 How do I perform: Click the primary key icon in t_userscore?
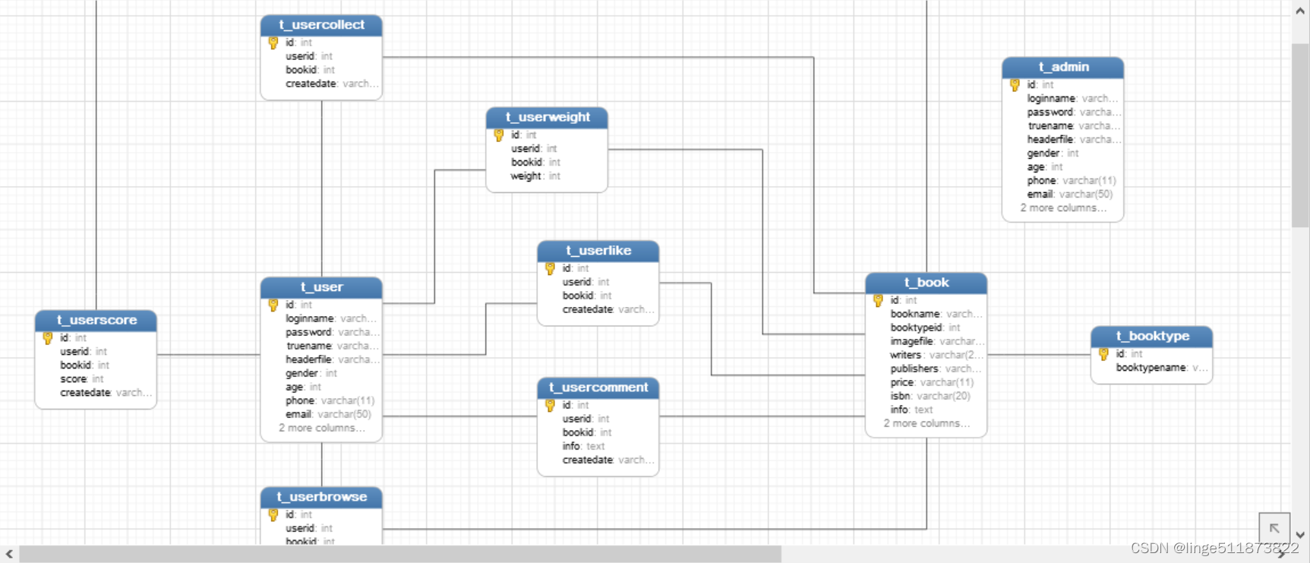tap(48, 338)
